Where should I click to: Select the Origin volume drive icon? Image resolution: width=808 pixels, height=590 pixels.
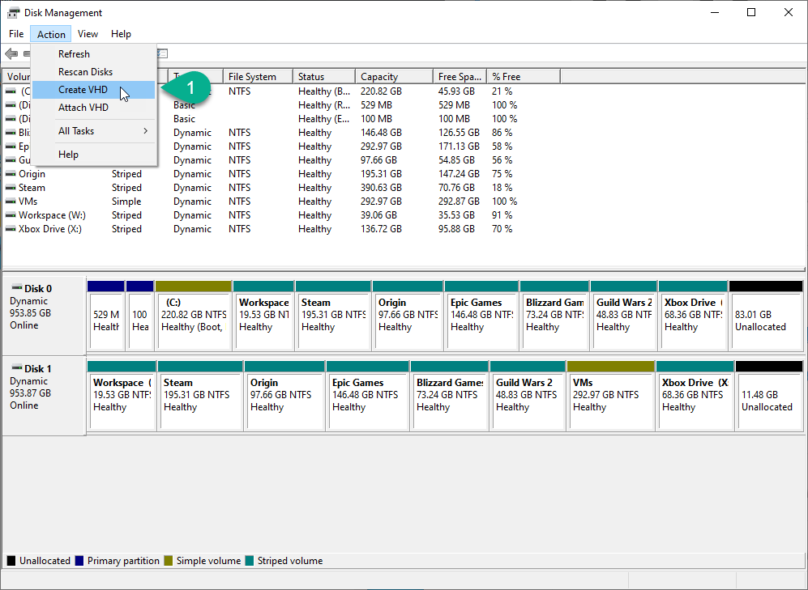pyautogui.click(x=11, y=174)
